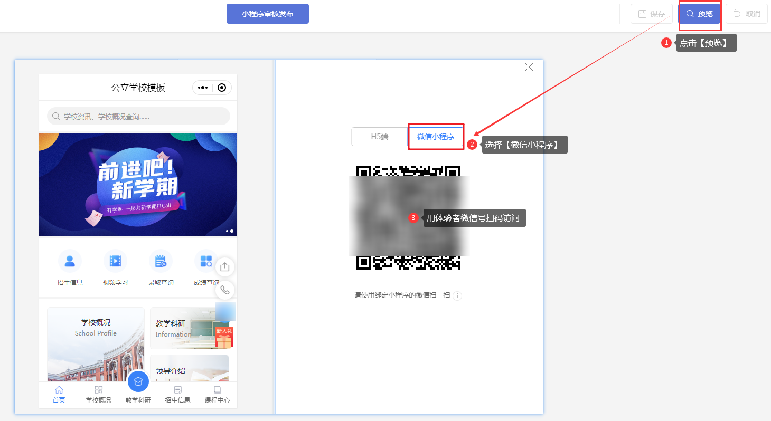Open the 视频学习 icon shortcut
This screenshot has height=421, width=771.
[x=115, y=267]
